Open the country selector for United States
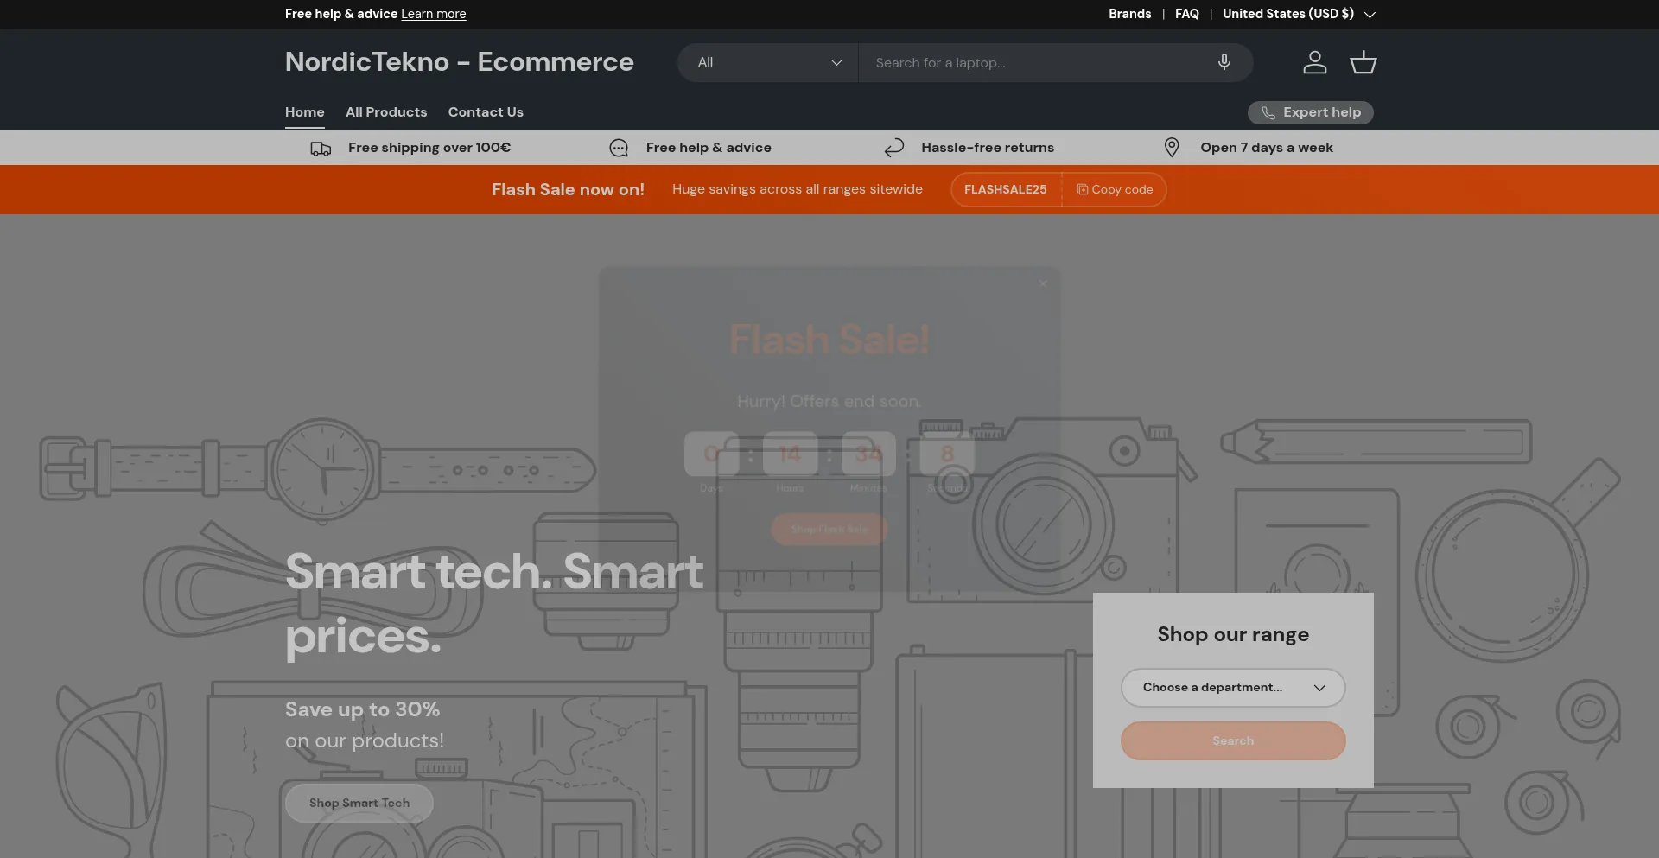The height and width of the screenshot is (858, 1659). click(1296, 14)
